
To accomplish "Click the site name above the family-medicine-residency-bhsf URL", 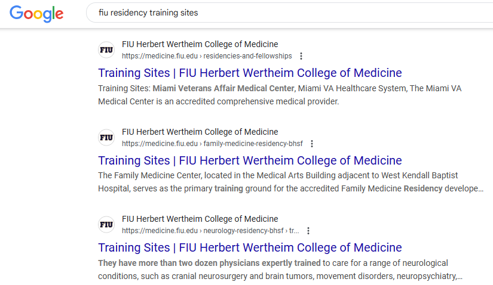I will [200, 132].
